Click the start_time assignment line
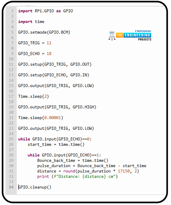This screenshot has height=205, width=171. point(56,144)
